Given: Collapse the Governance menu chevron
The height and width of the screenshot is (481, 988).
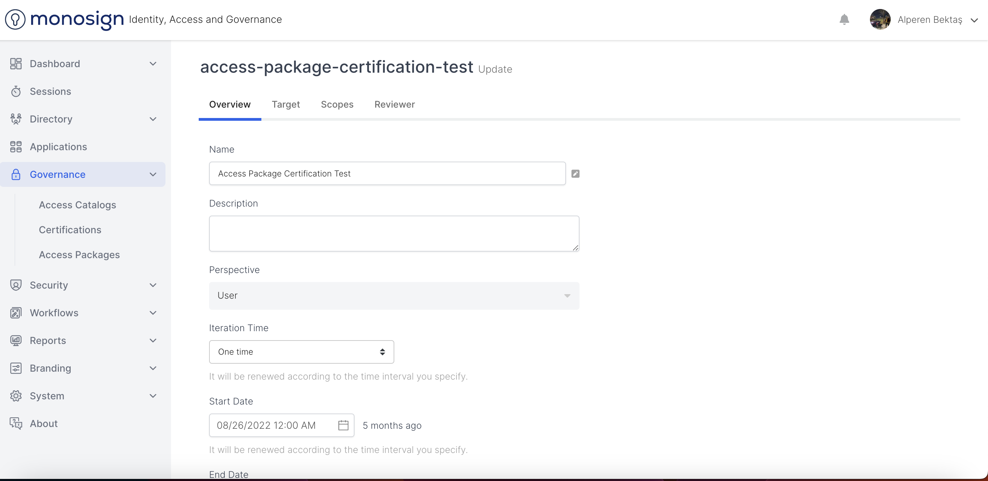Looking at the screenshot, I should click(x=153, y=174).
